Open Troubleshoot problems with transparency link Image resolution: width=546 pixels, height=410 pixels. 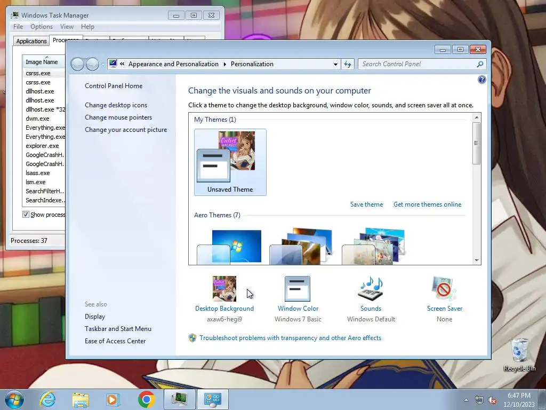(290, 338)
